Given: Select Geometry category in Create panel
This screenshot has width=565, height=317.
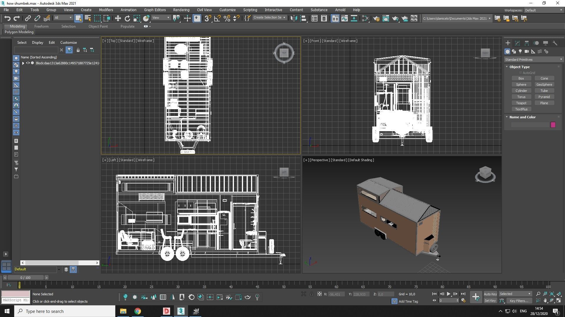Looking at the screenshot, I should (507, 51).
